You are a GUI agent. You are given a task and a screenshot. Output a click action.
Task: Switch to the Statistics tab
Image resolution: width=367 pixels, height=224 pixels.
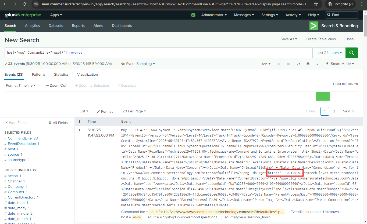[61, 74]
